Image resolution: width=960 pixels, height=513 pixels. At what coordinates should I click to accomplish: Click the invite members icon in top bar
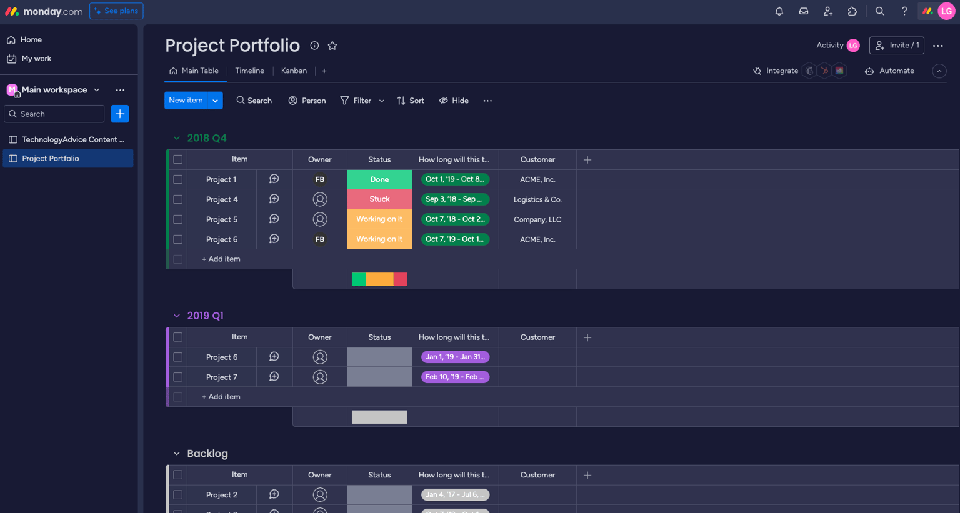828,11
